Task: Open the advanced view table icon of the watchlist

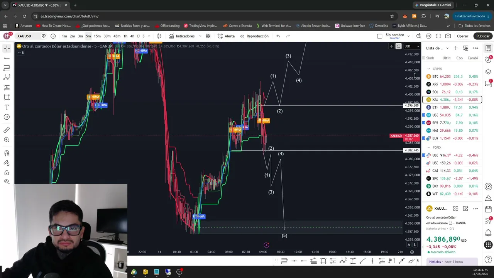Action: (x=465, y=48)
